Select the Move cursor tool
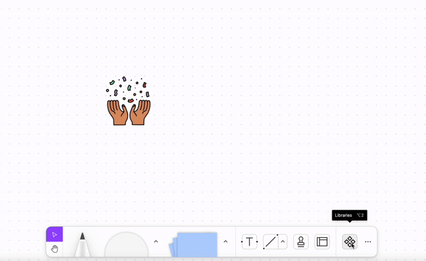The image size is (426, 261). (54, 234)
